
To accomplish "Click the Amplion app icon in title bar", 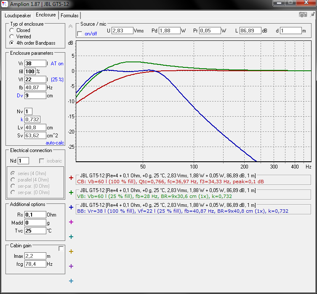I will (5, 4).
